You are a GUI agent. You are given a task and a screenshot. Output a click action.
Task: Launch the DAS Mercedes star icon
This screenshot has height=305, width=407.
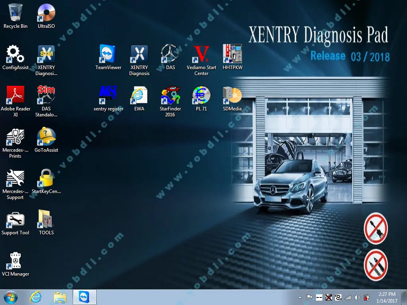click(170, 54)
